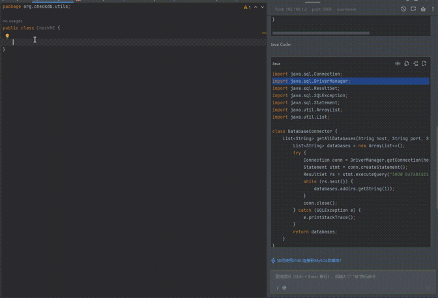Open chat history clock icon

403,9
